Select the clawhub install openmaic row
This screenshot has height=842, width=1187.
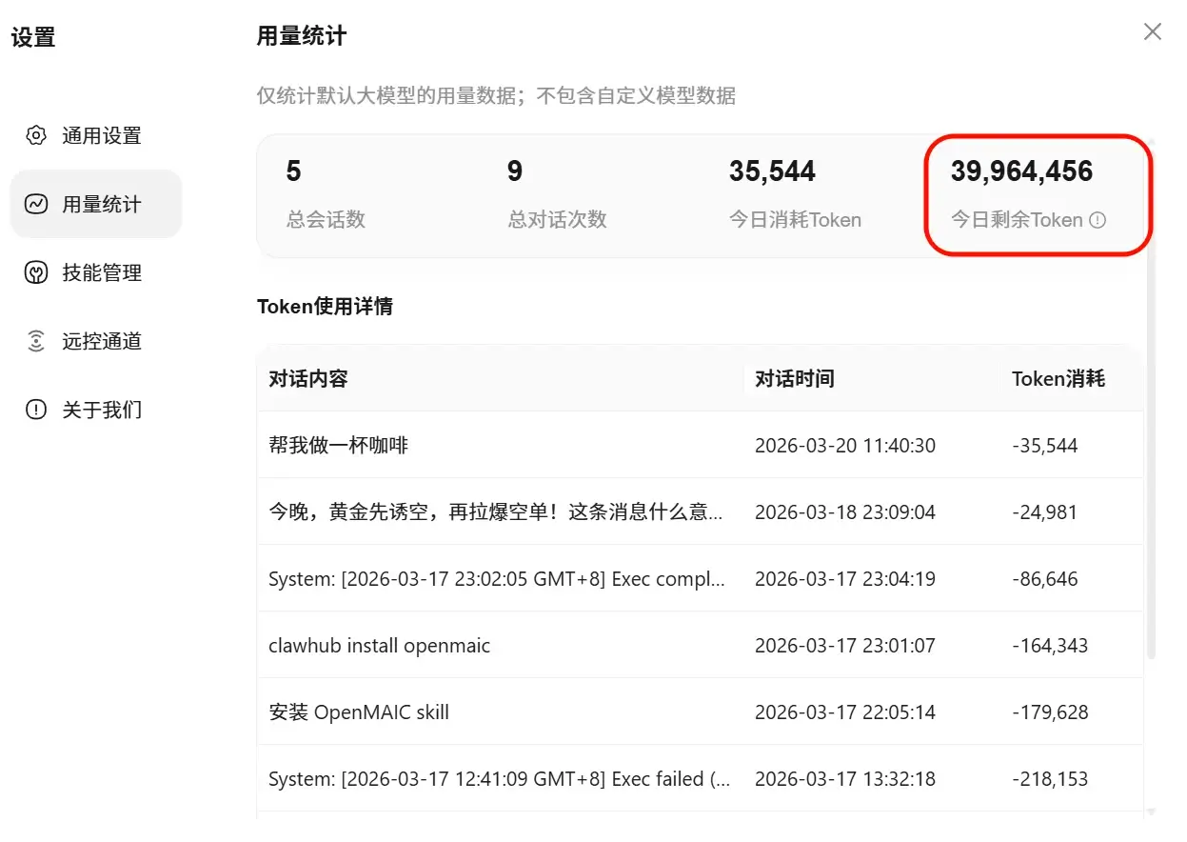379,646
